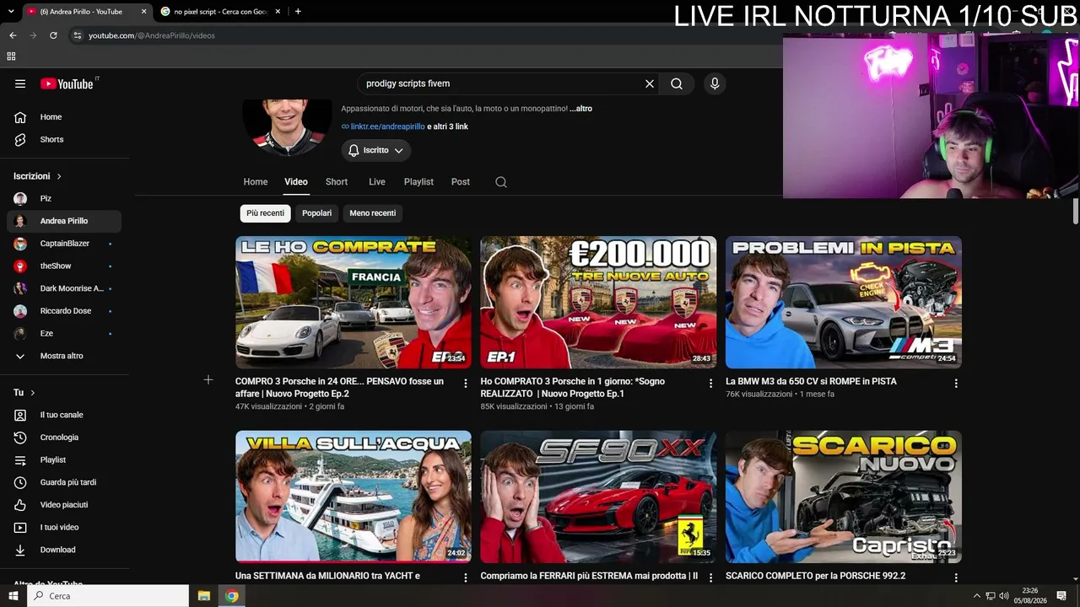
Task: Switch to the channel Home tab
Action: (x=256, y=182)
